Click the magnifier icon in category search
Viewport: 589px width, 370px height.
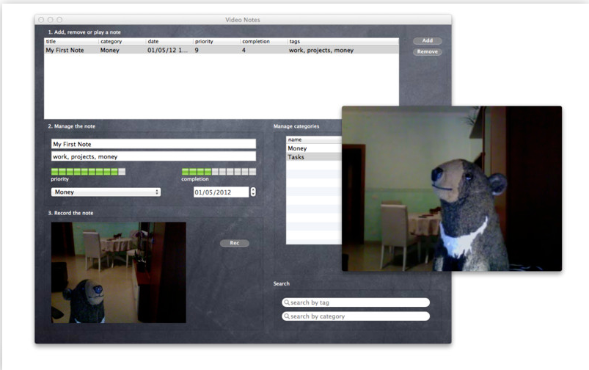click(287, 316)
